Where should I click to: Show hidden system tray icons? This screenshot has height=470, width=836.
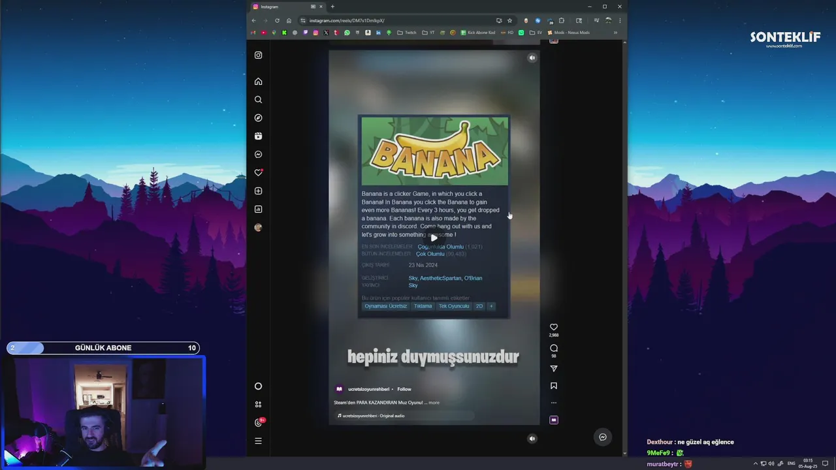[756, 463]
